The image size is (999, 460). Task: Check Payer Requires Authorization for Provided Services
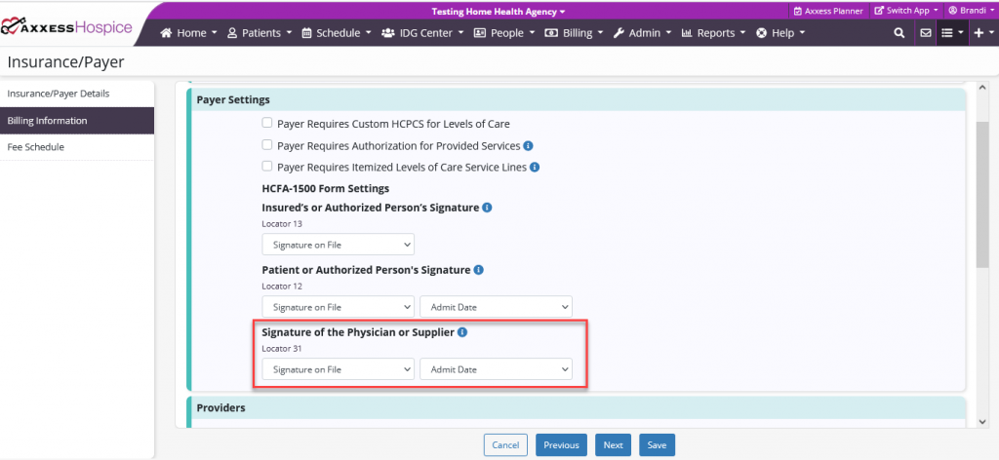pyautogui.click(x=267, y=145)
